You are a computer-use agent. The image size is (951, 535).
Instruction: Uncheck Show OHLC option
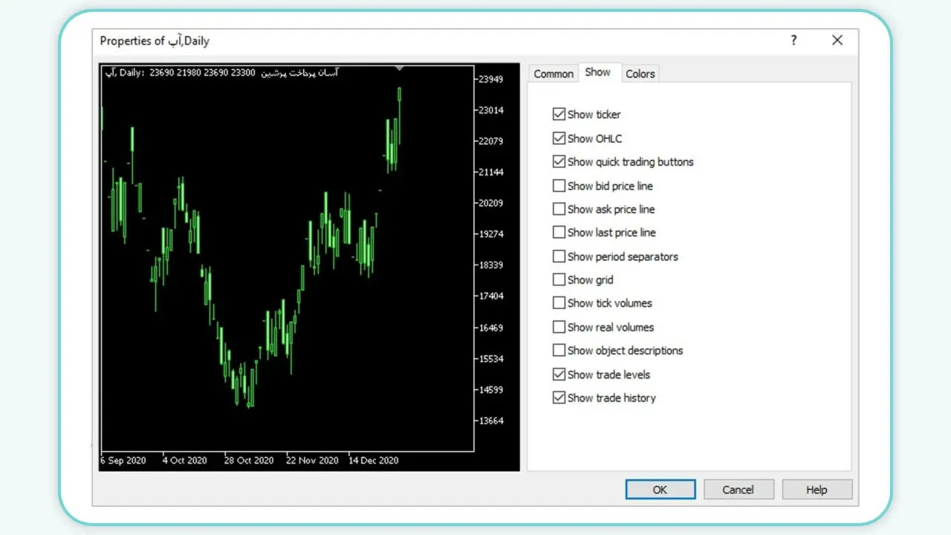point(559,138)
